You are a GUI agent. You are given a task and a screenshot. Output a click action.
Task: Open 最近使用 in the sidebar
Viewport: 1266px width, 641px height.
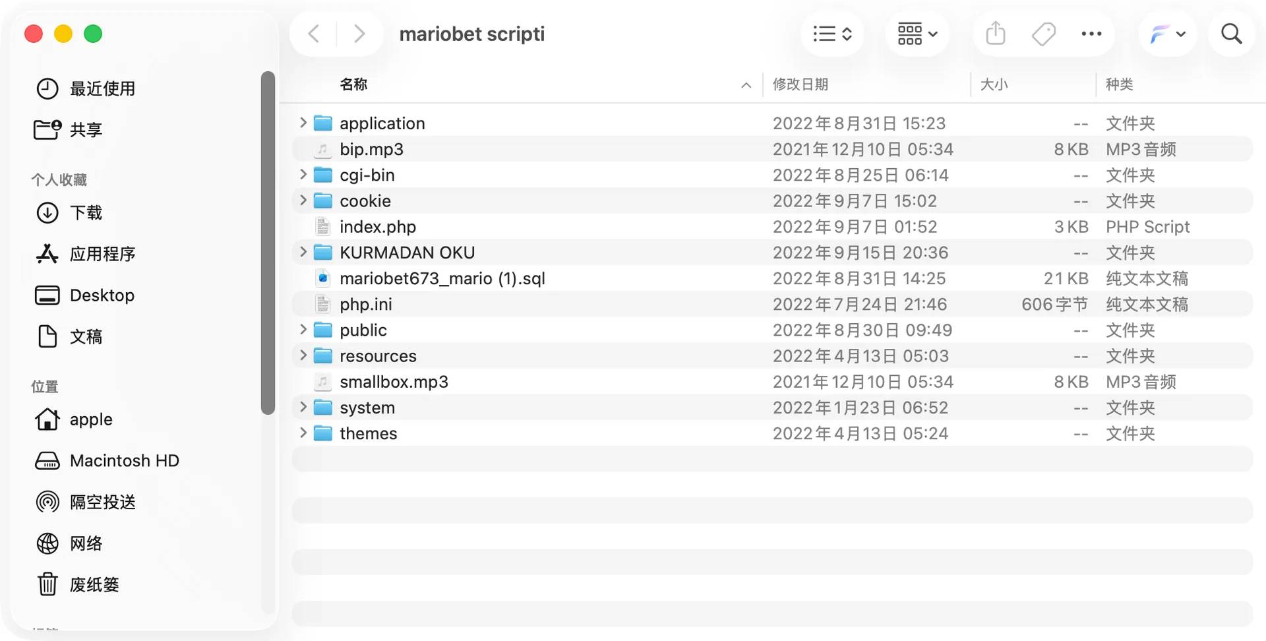coord(86,88)
